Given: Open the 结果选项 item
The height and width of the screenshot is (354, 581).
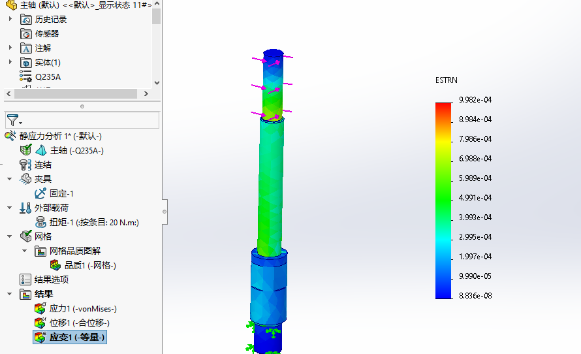Looking at the screenshot, I should click(52, 280).
